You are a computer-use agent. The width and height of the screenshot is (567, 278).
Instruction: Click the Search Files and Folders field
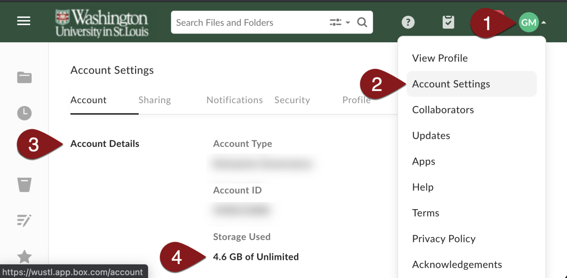point(240,22)
